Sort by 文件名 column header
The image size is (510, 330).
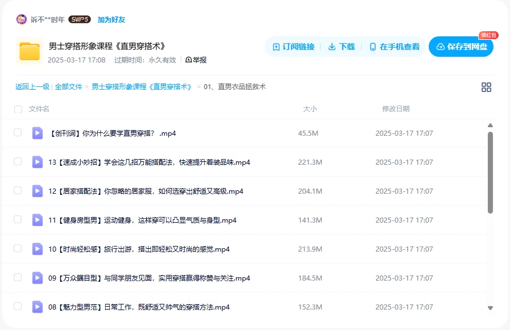click(39, 109)
